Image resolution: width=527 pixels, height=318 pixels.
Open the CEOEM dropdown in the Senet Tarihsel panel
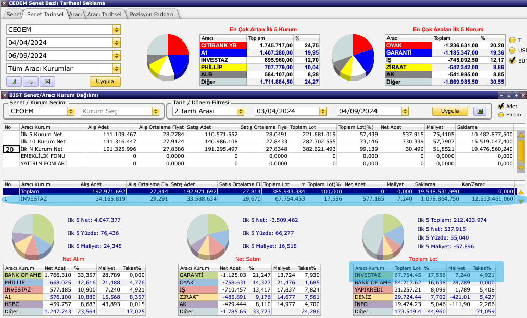pyautogui.click(x=117, y=30)
